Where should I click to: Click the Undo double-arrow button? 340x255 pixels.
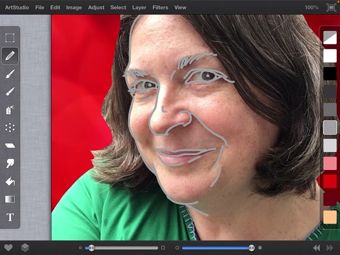tap(317, 248)
